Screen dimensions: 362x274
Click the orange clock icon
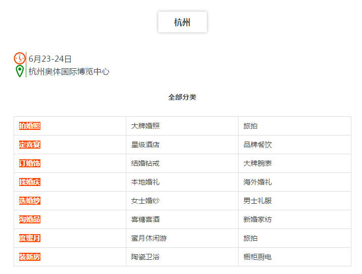(20, 58)
